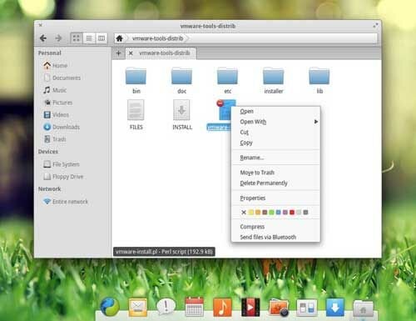This screenshot has height=321, width=416.
Task: Choose Compress in the context menu
Action: pyautogui.click(x=275, y=227)
